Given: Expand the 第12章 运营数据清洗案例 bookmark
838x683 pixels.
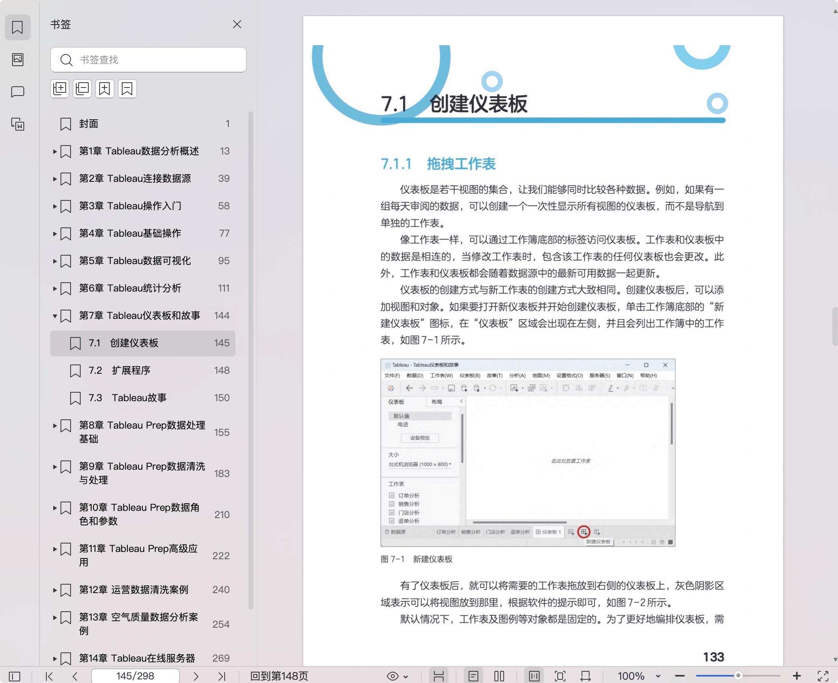Looking at the screenshot, I should [54, 590].
